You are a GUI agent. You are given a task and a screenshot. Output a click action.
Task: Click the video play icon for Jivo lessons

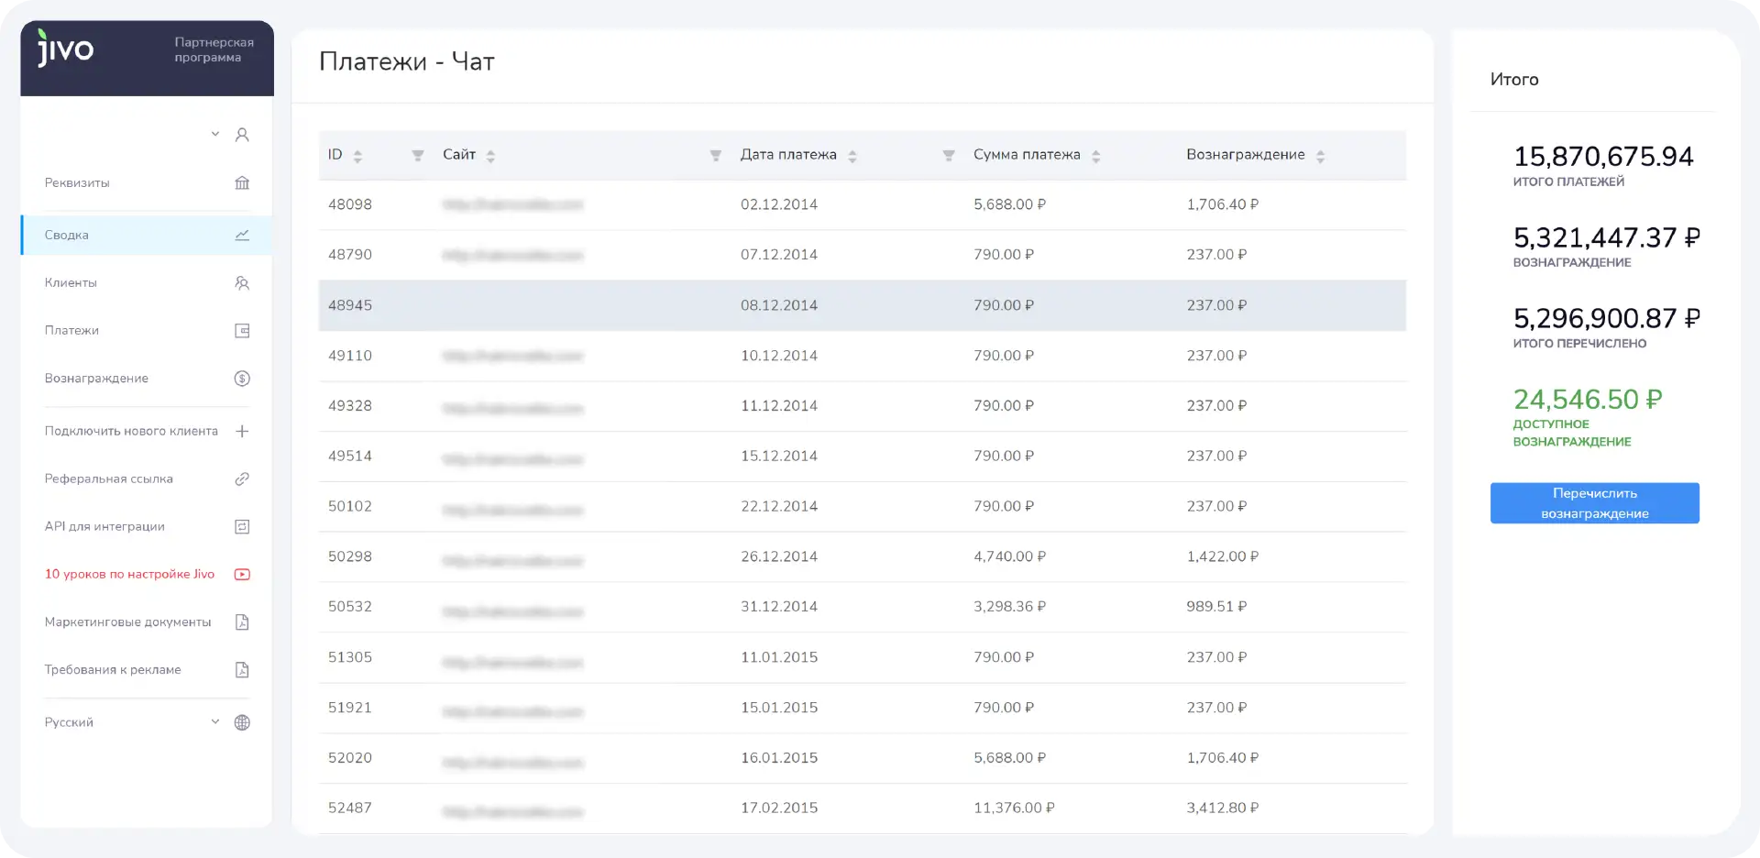point(242,575)
